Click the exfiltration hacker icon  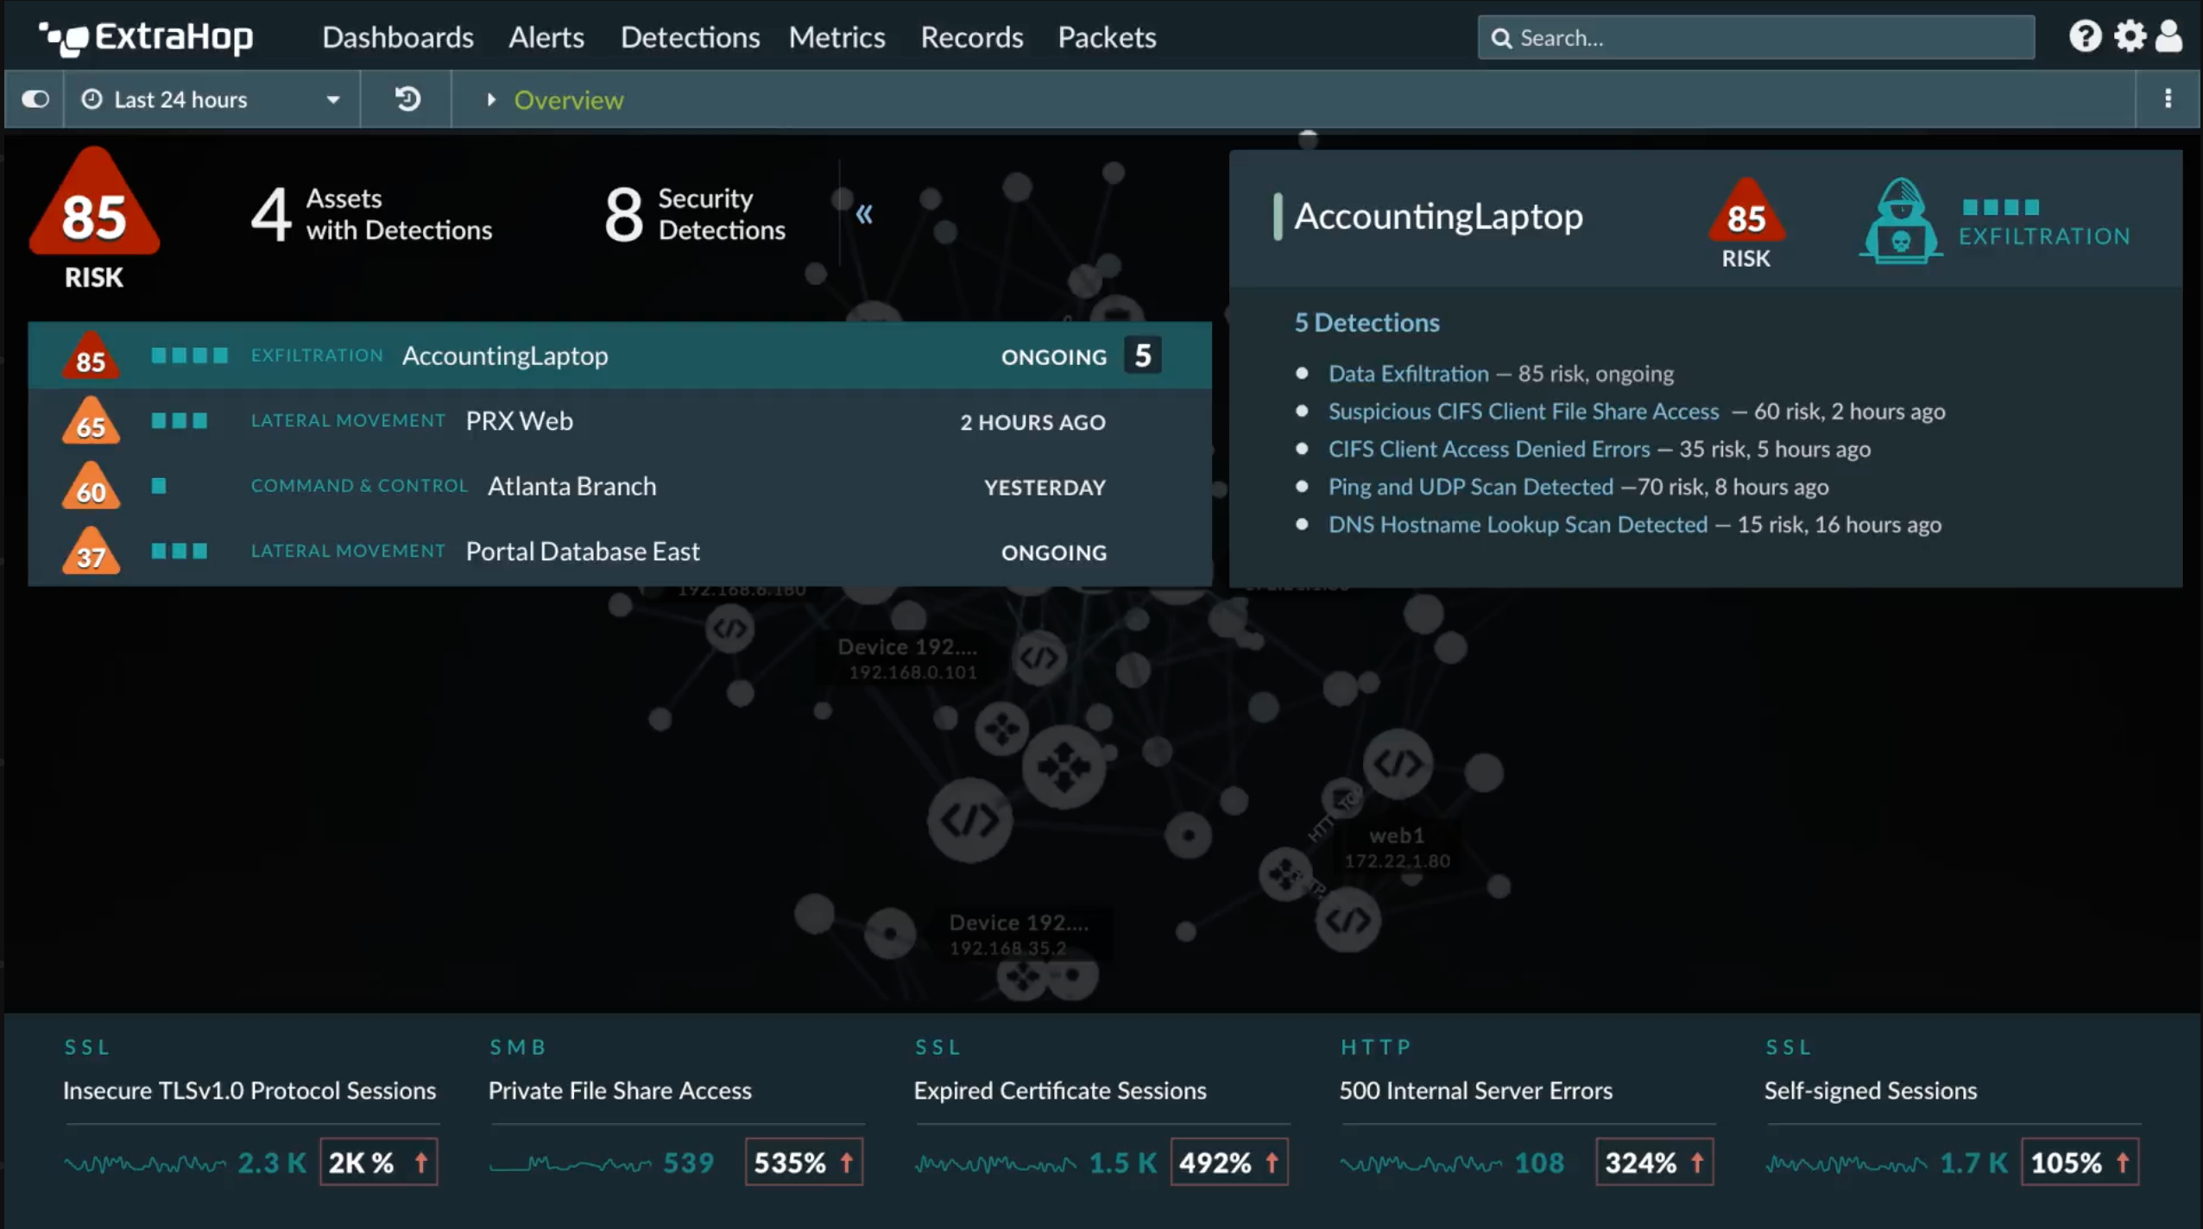tap(1900, 221)
